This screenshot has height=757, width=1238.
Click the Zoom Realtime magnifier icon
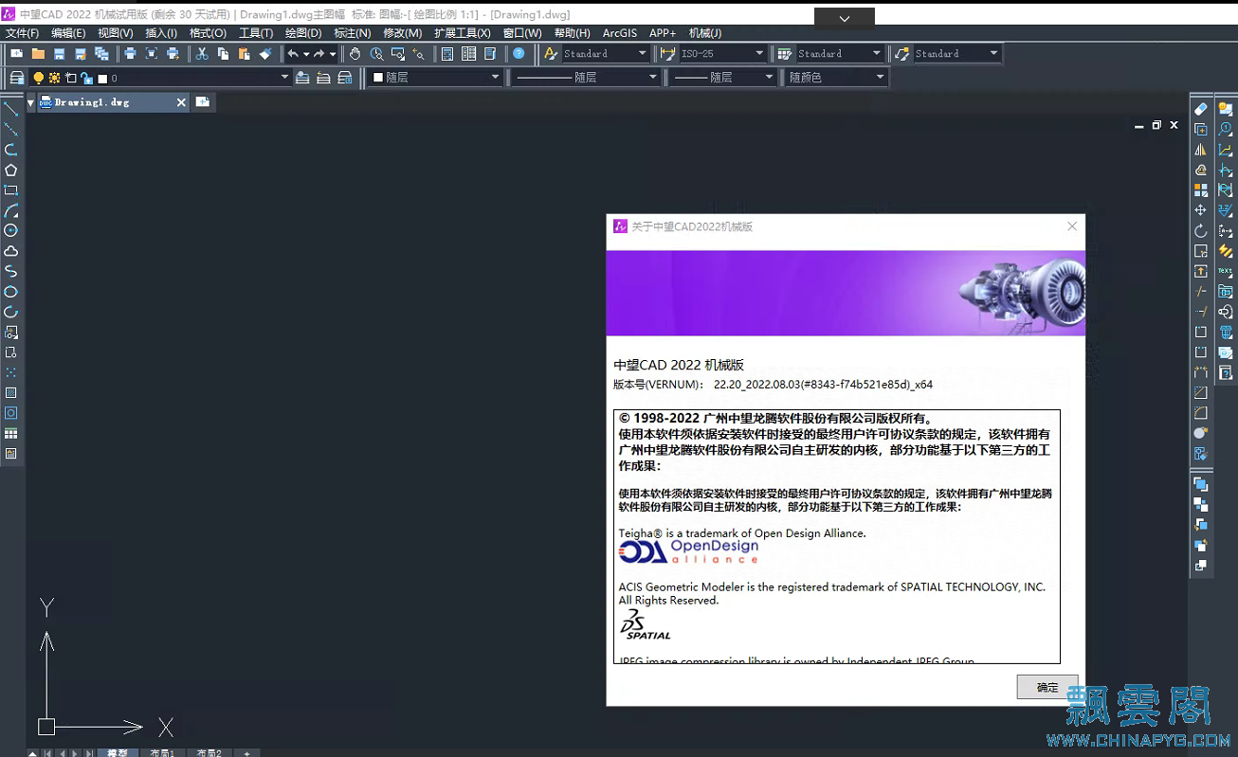[377, 54]
